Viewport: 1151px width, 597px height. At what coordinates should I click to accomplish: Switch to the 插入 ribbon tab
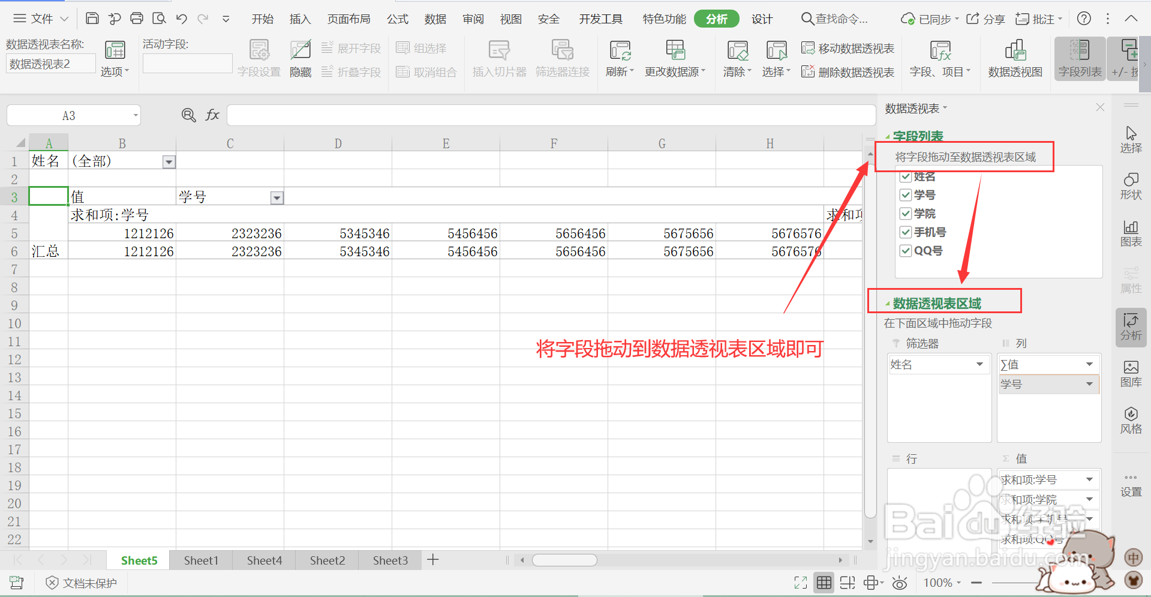300,19
